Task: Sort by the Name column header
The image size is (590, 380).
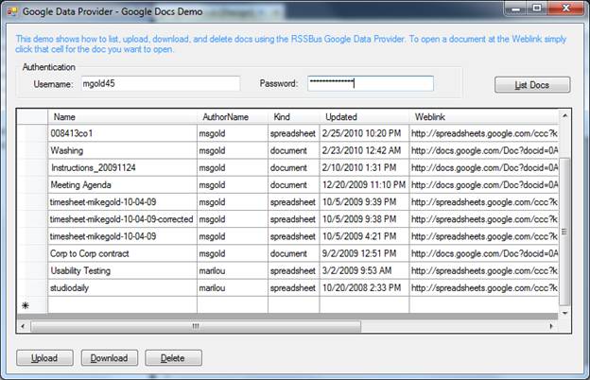Action: [x=122, y=117]
